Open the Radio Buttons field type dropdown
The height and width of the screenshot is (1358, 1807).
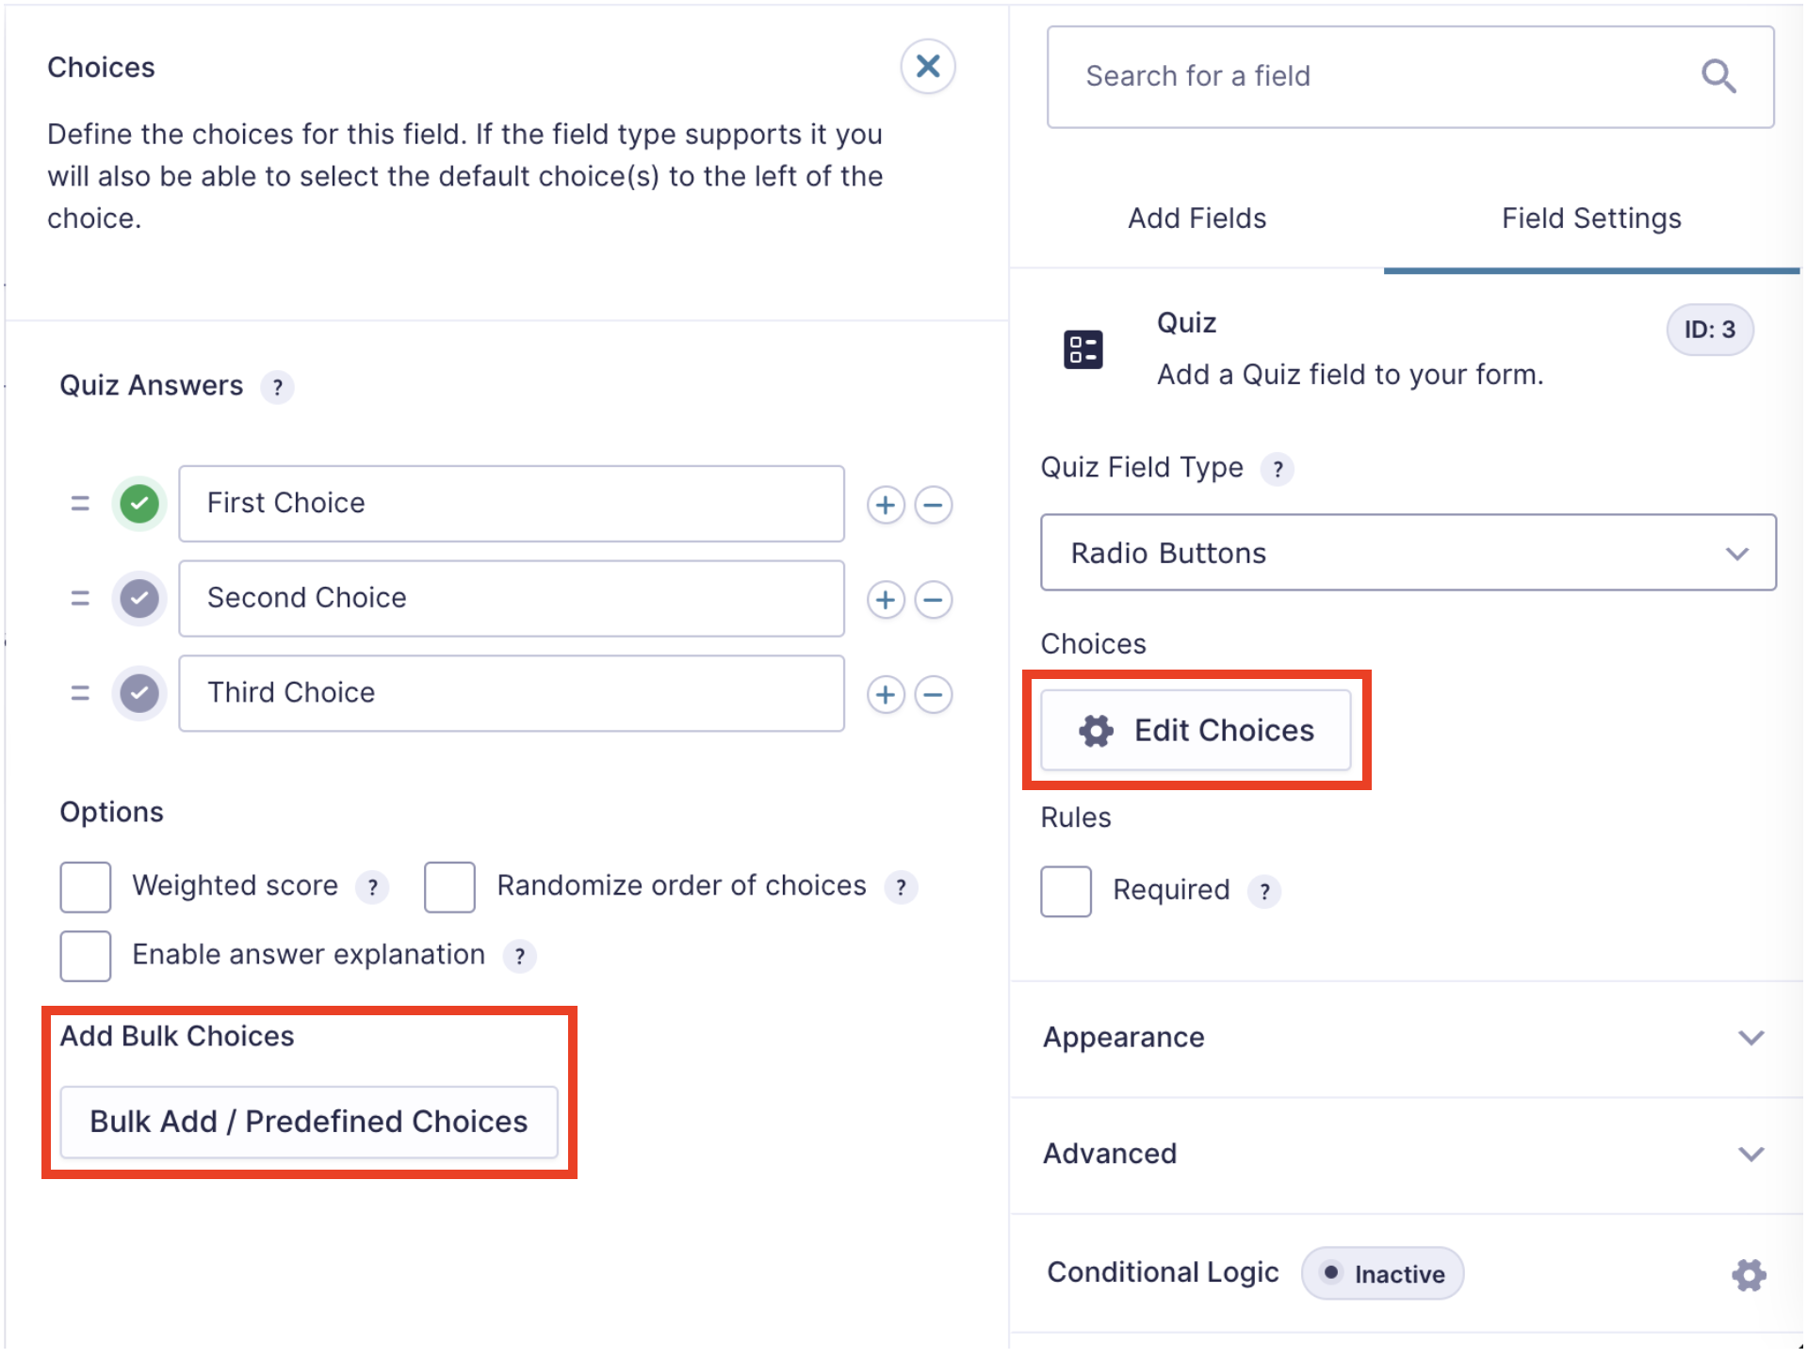pyautogui.click(x=1408, y=553)
